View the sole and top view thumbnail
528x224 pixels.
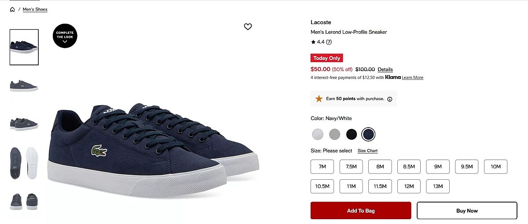tap(24, 163)
